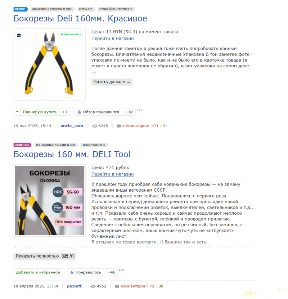Viewport: 288px width, 299px height.
Task: Click the comment bubble icon beside комментарии: 73
Action: click(x=117, y=286)
